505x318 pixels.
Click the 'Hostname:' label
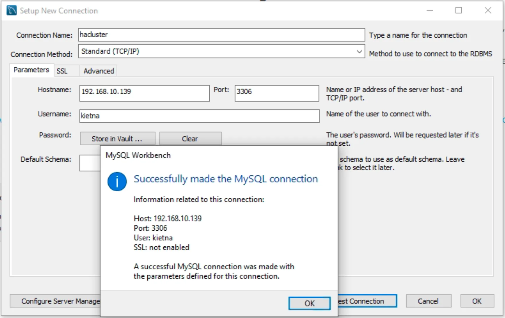pos(54,90)
